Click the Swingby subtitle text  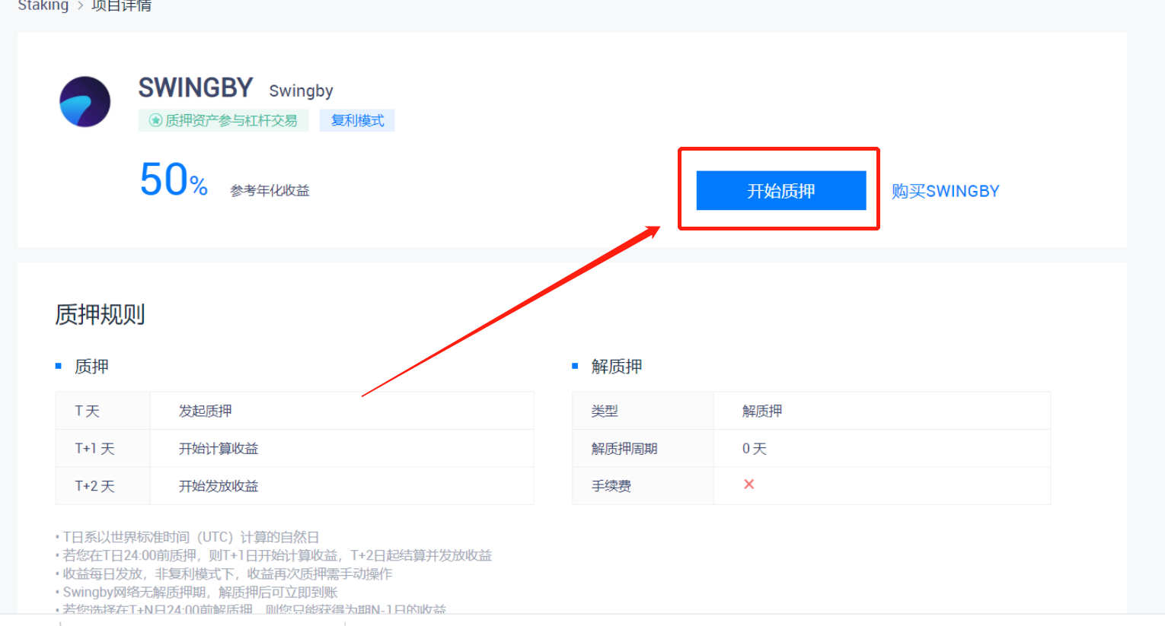(301, 91)
